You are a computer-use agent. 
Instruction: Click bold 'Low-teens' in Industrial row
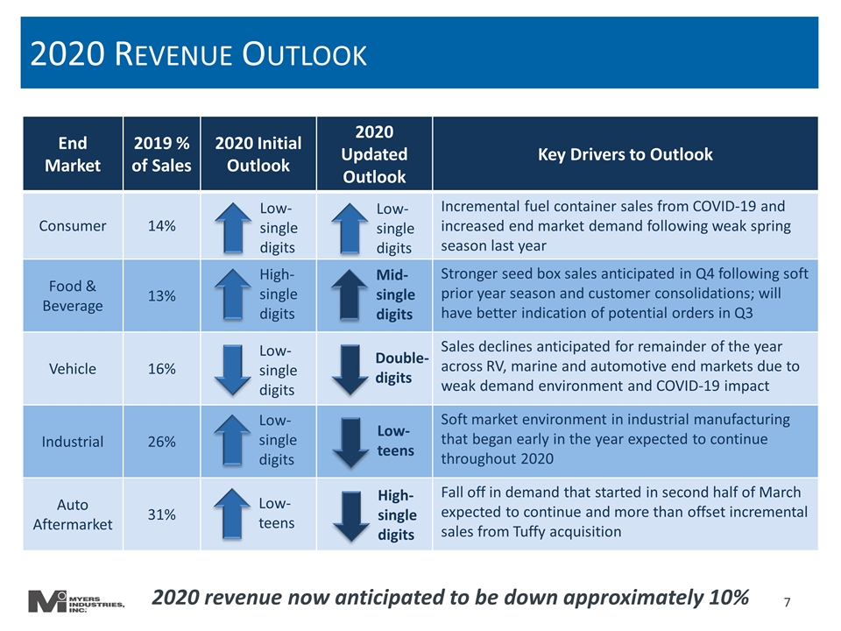(395, 441)
